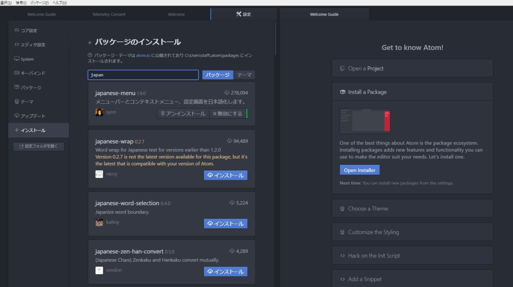Click raccy author avatar
513x287 pixels.
(99, 174)
